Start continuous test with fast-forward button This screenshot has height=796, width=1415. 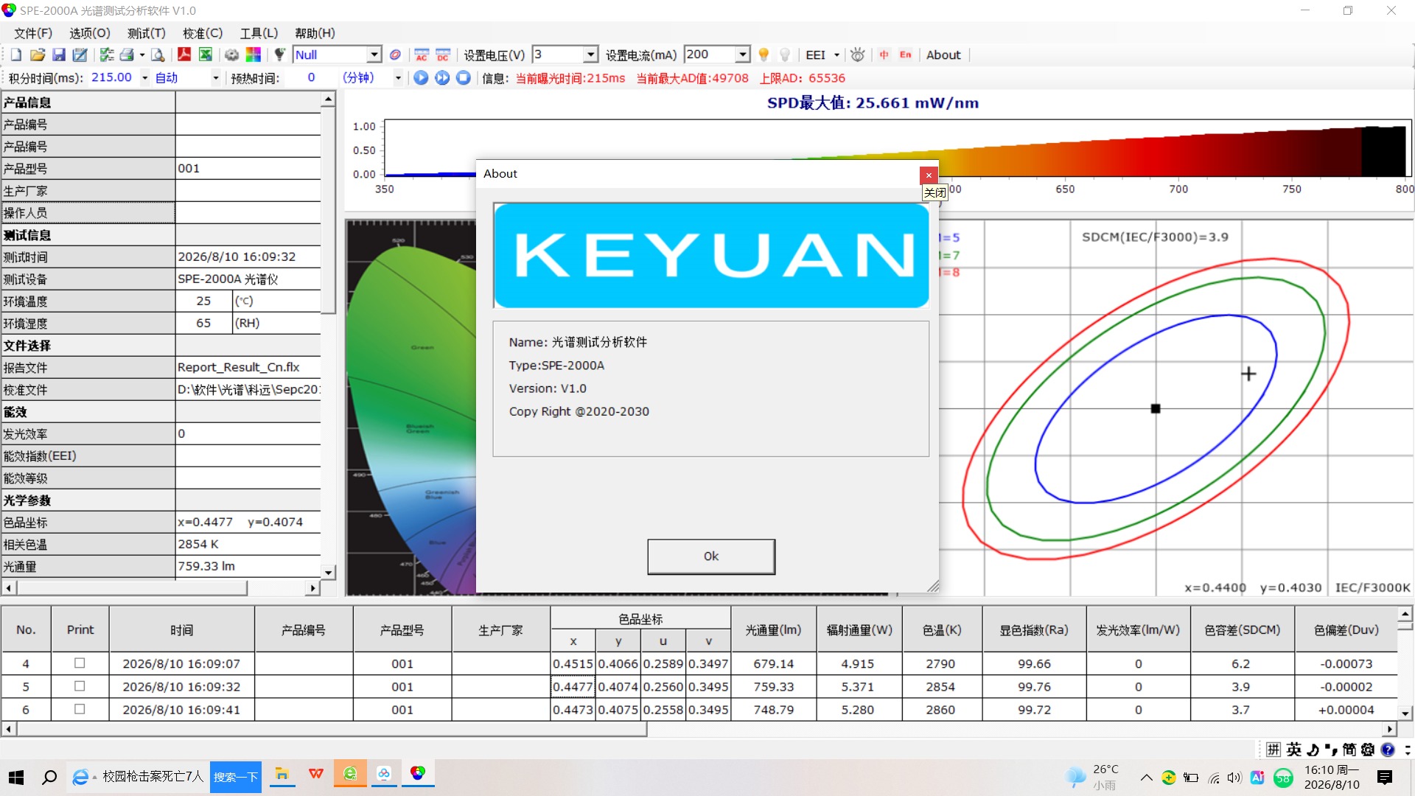(x=442, y=78)
